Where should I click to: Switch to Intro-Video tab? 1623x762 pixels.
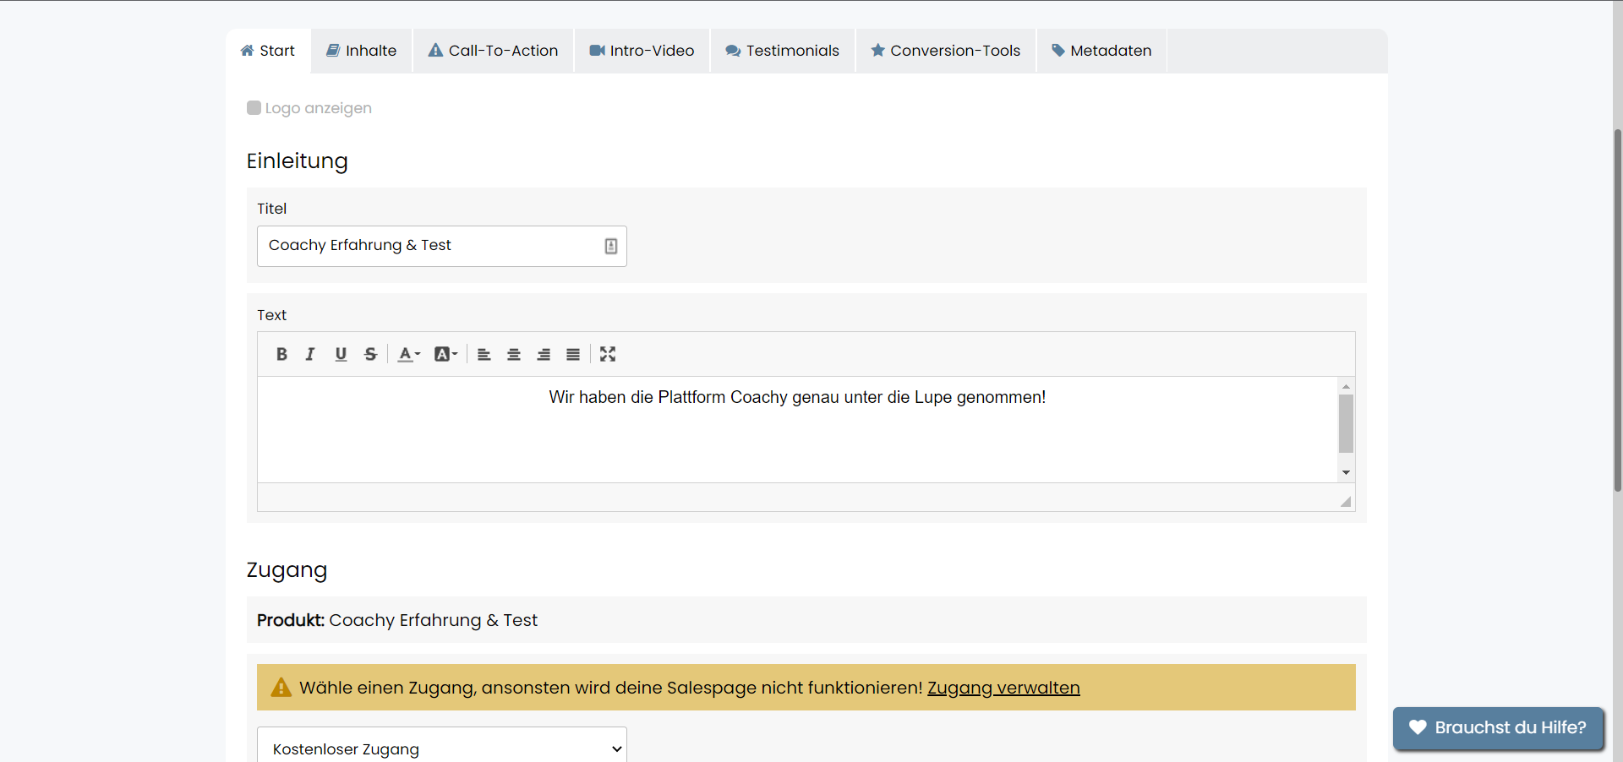pyautogui.click(x=642, y=51)
